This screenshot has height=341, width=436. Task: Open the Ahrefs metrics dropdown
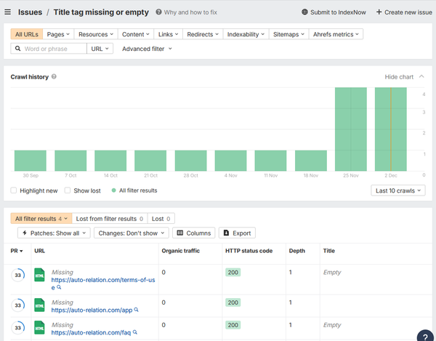[x=336, y=34]
